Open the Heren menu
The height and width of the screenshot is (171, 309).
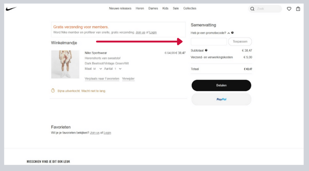pyautogui.click(x=140, y=8)
